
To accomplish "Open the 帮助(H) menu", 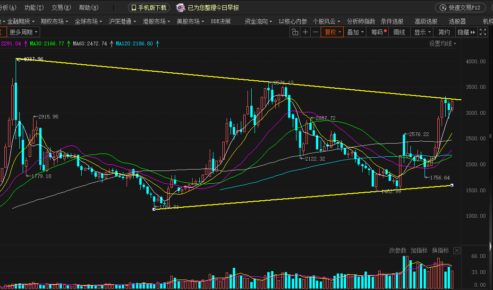I will (89, 8).
